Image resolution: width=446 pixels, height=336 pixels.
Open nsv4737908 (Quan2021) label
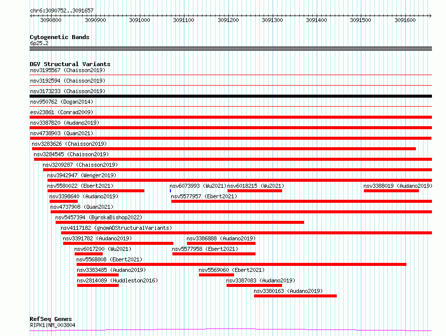[82, 207]
